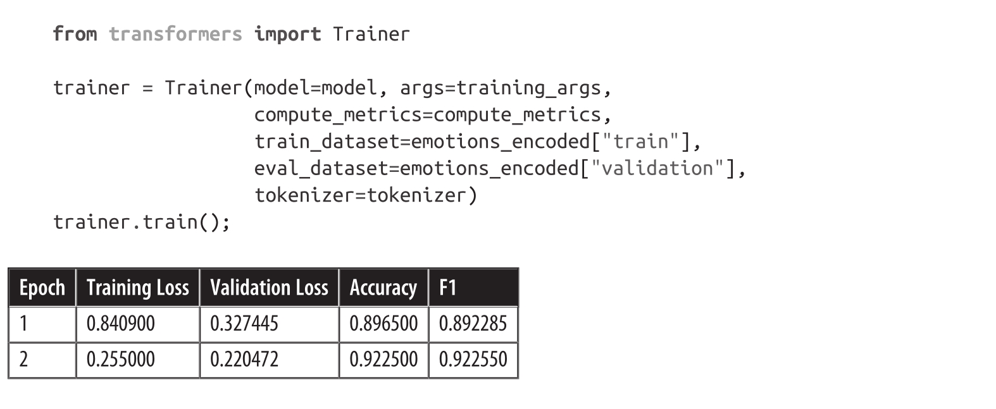
Task: Click accuracy value 0.922500
Action: coord(383,359)
